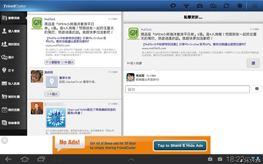Tap 1個留言 24個人 button on Mobile01 post
Screen dimensions: 263x164
tap(60, 62)
